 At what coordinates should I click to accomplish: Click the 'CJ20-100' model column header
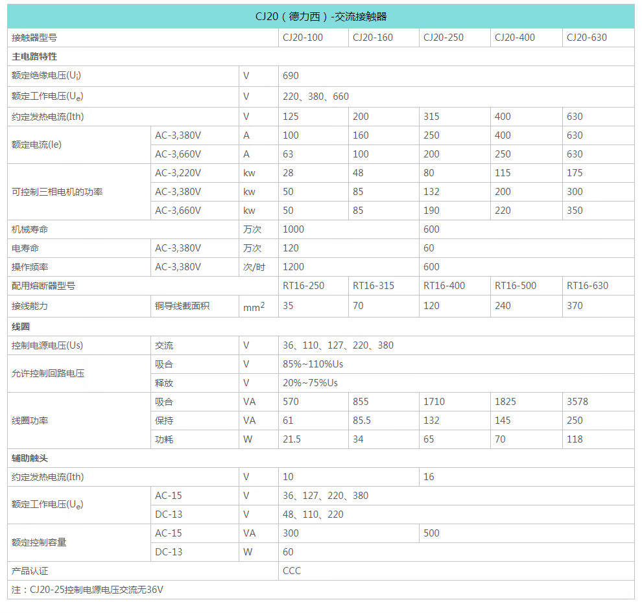(303, 38)
